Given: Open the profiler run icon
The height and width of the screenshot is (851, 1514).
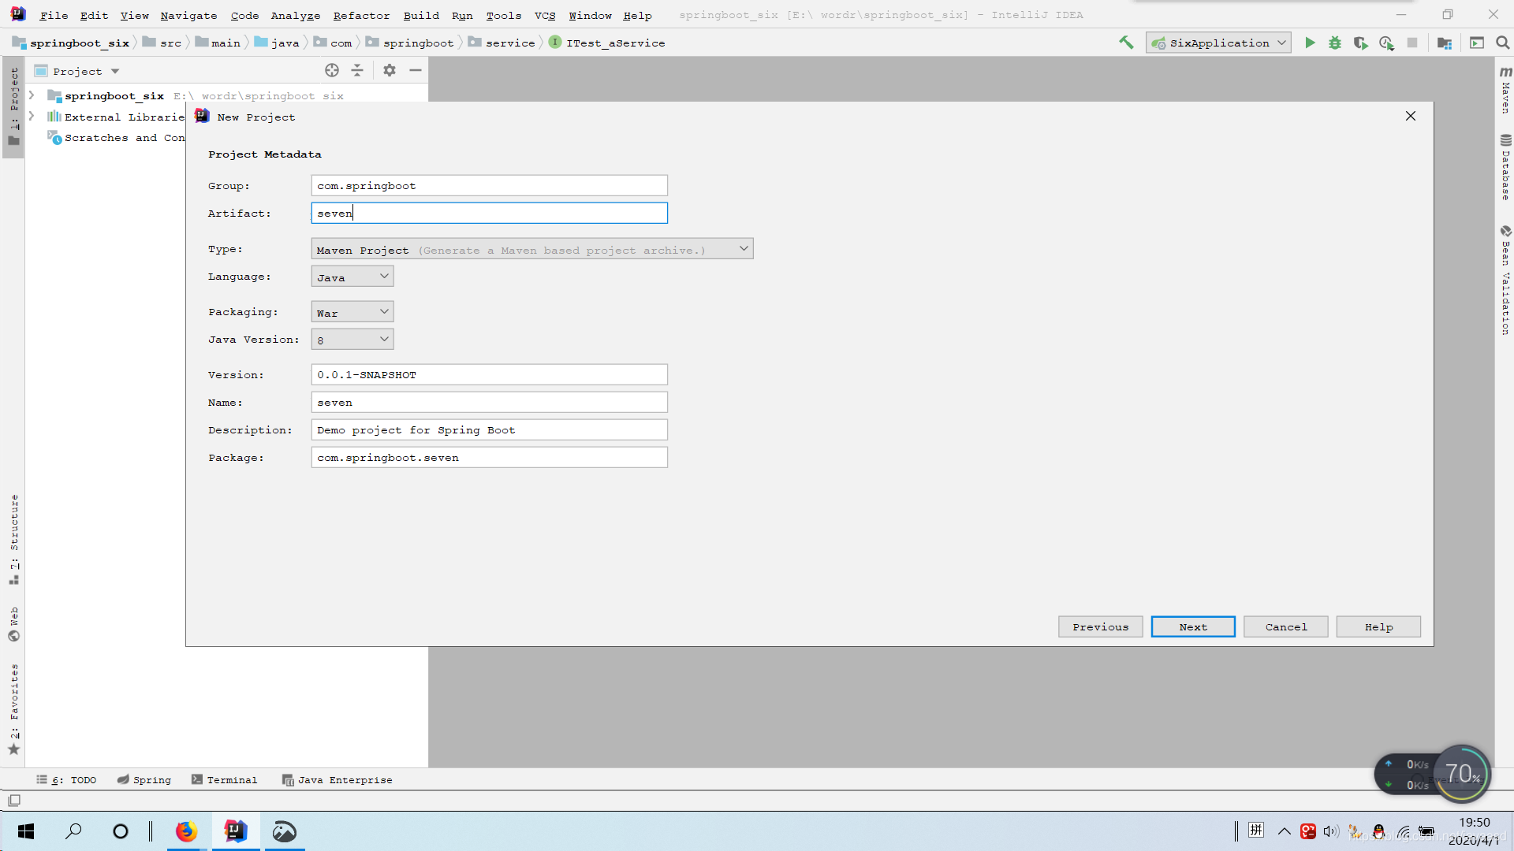Looking at the screenshot, I should [x=1386, y=43].
